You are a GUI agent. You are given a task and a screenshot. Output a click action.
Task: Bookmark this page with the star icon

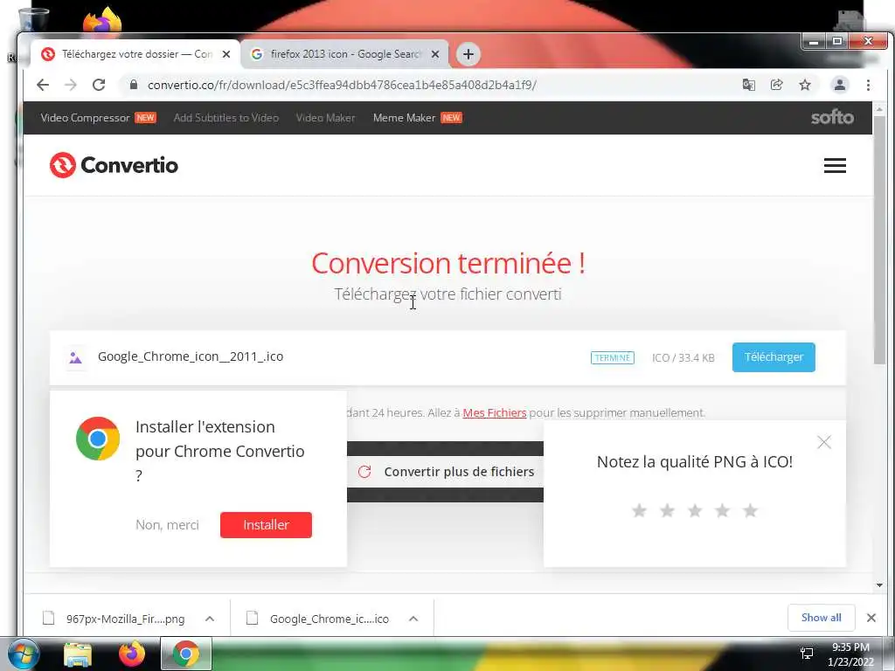pyautogui.click(x=805, y=85)
